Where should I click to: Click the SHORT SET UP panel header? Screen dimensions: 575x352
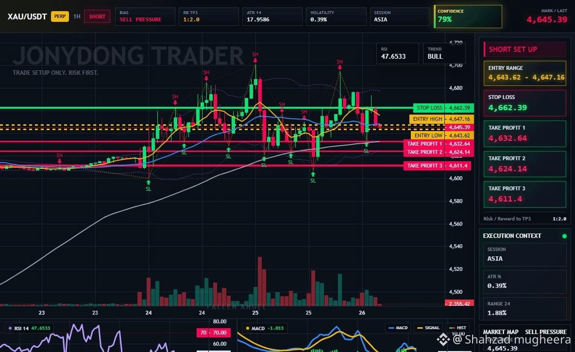(x=525, y=50)
